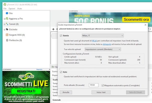Toggle the Banda checkbox
Screen dimensions: 152x103
(61, 36)
